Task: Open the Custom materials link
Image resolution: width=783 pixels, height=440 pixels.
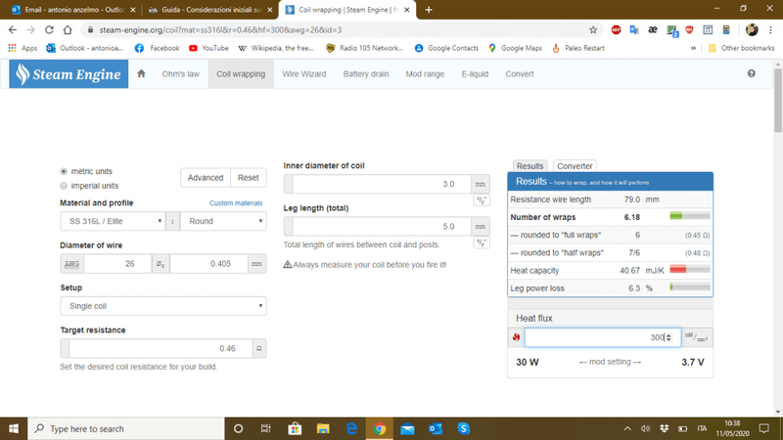Action: (236, 203)
